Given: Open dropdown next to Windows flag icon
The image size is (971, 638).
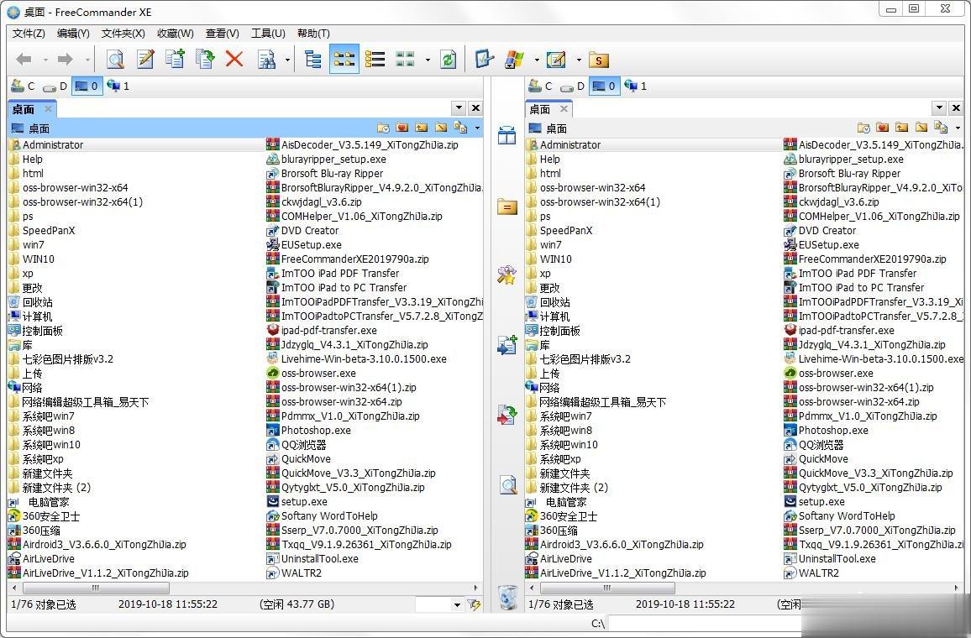Looking at the screenshot, I should click(536, 60).
